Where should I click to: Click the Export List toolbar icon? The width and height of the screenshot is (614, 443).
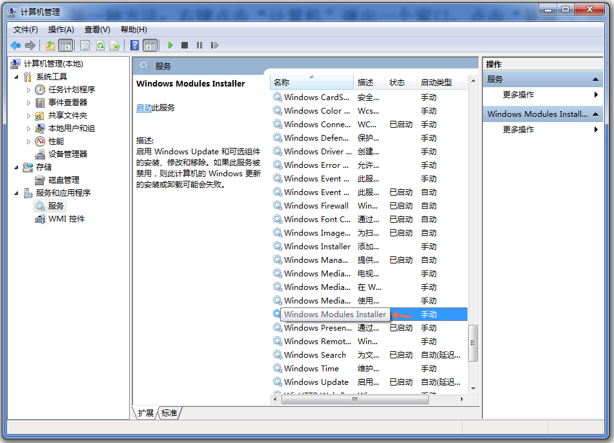tap(115, 45)
